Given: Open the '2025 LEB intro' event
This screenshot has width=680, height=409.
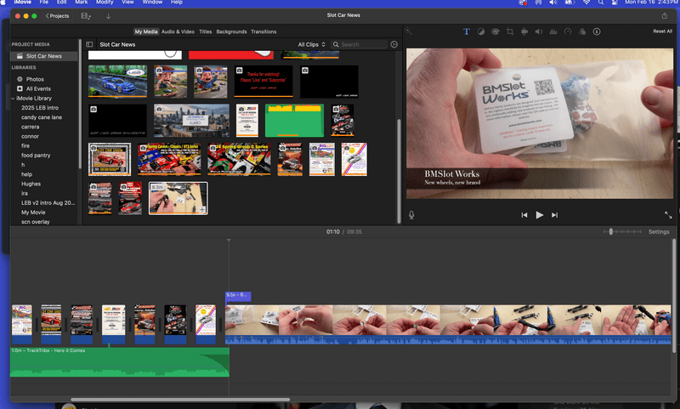Looking at the screenshot, I should 40,108.
